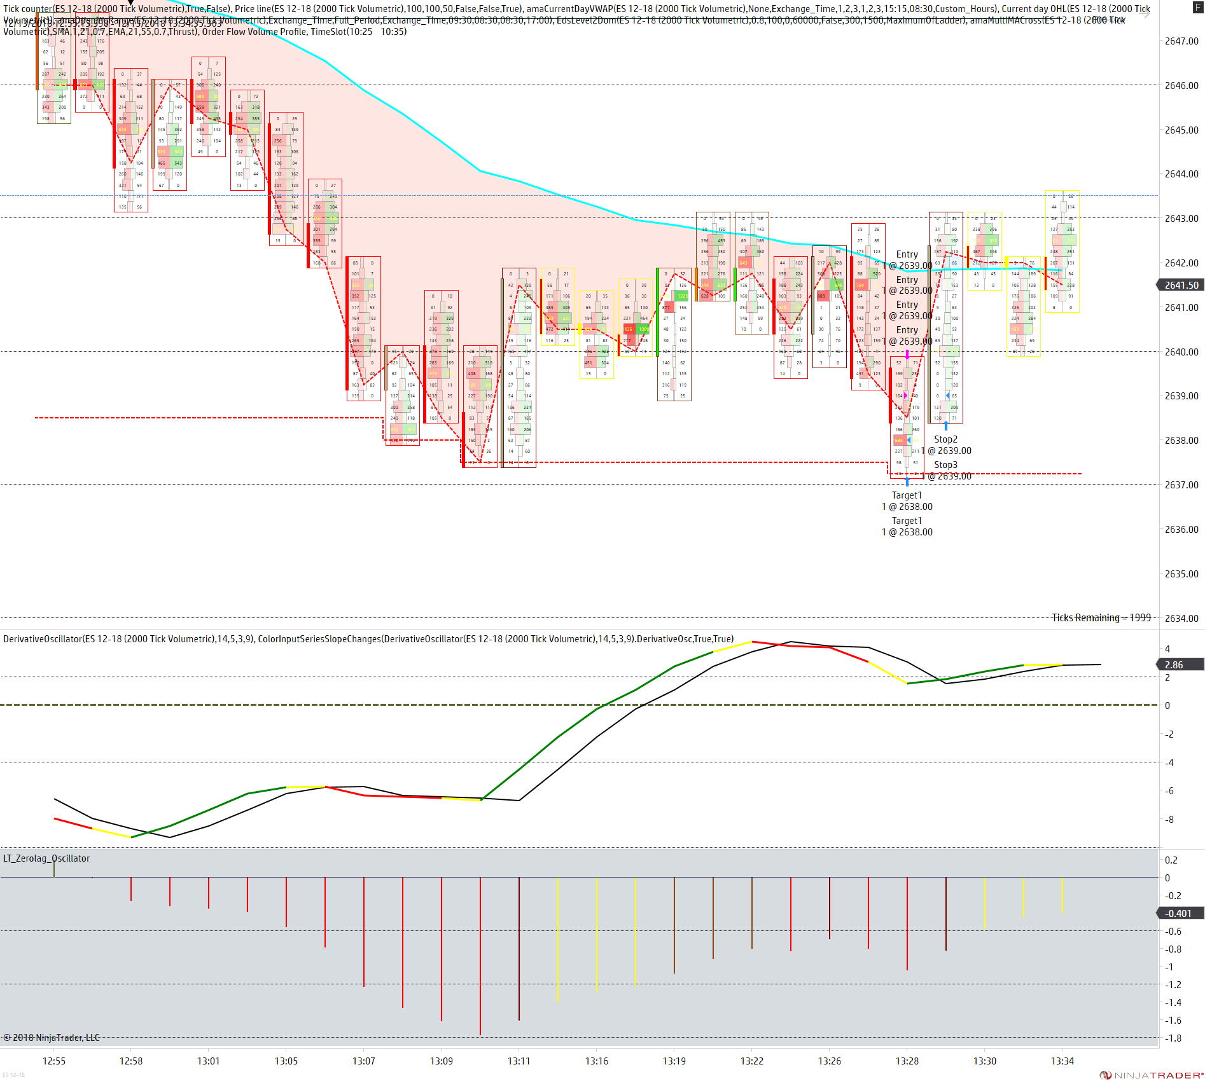Click the 13:01 time axis label
This screenshot has width=1205, height=1081.
(x=208, y=1061)
